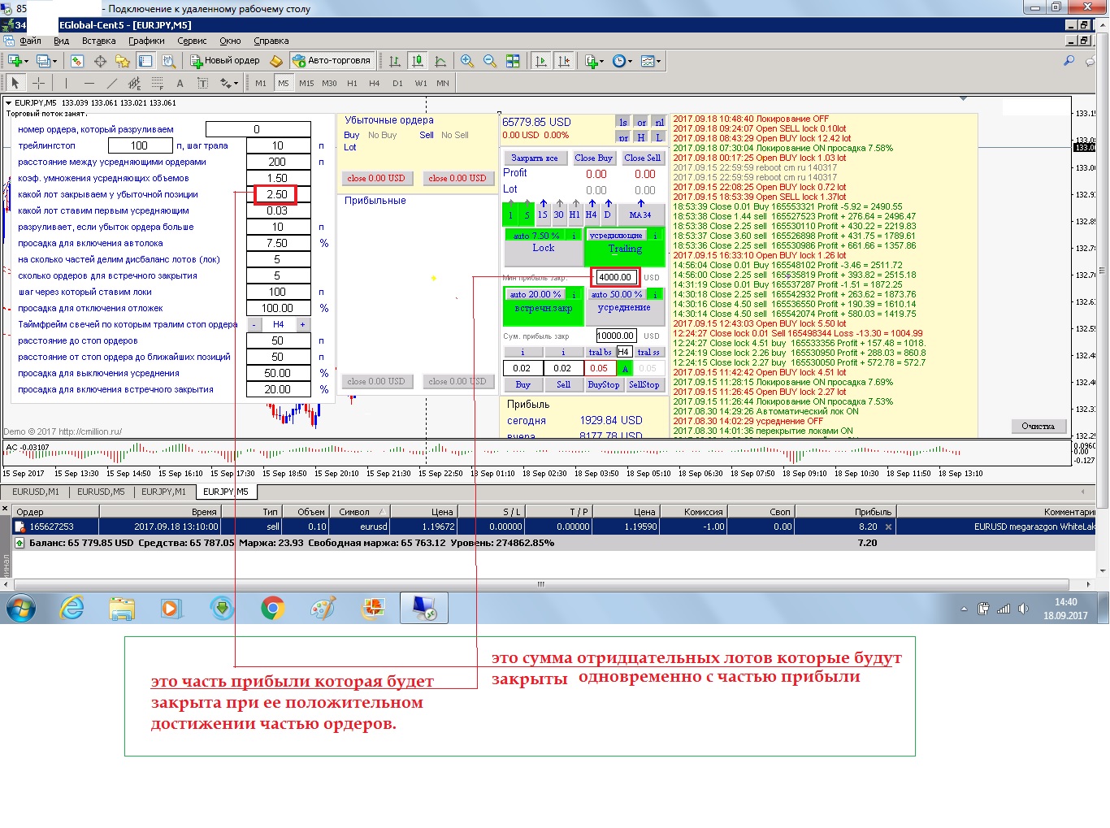This screenshot has width=1110, height=828.
Task: Open the profiles dropdown in the toolbar
Action: pyautogui.click(x=54, y=61)
